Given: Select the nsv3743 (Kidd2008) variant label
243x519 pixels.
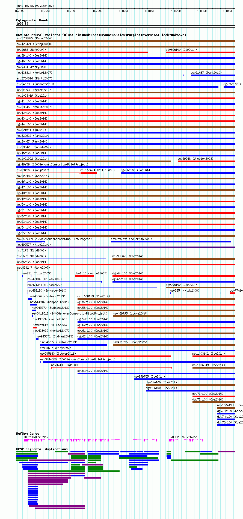Looking at the screenshot, I should 66,365.
